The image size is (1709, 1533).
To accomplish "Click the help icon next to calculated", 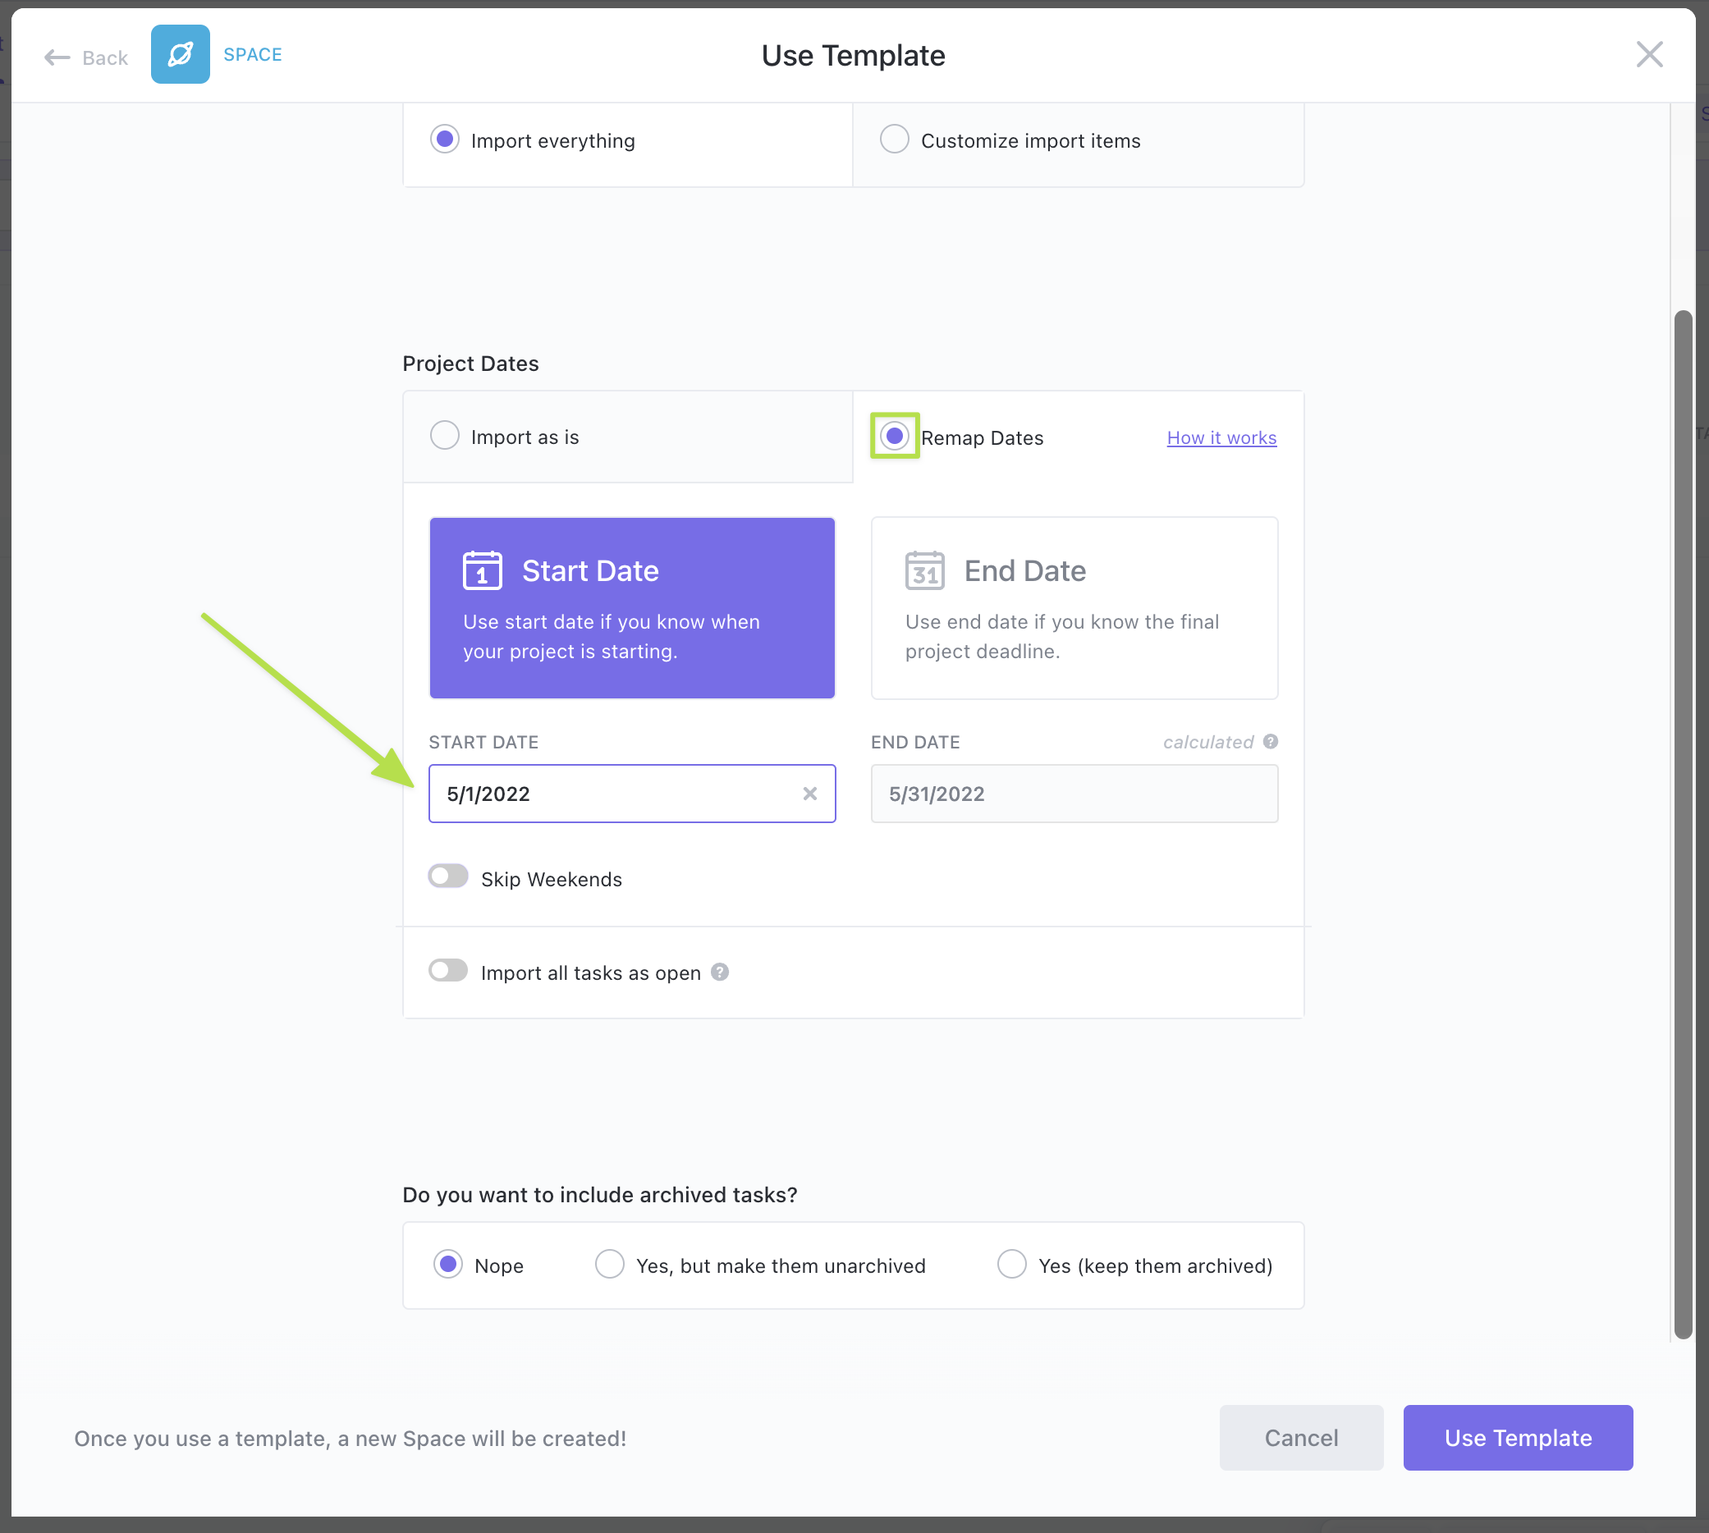I will point(1270,741).
